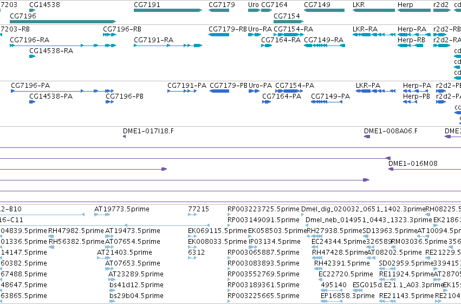
Task: Select EST AT21403.5prime
Action: click(x=125, y=253)
